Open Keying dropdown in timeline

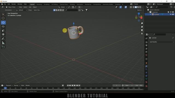coord(17,85)
